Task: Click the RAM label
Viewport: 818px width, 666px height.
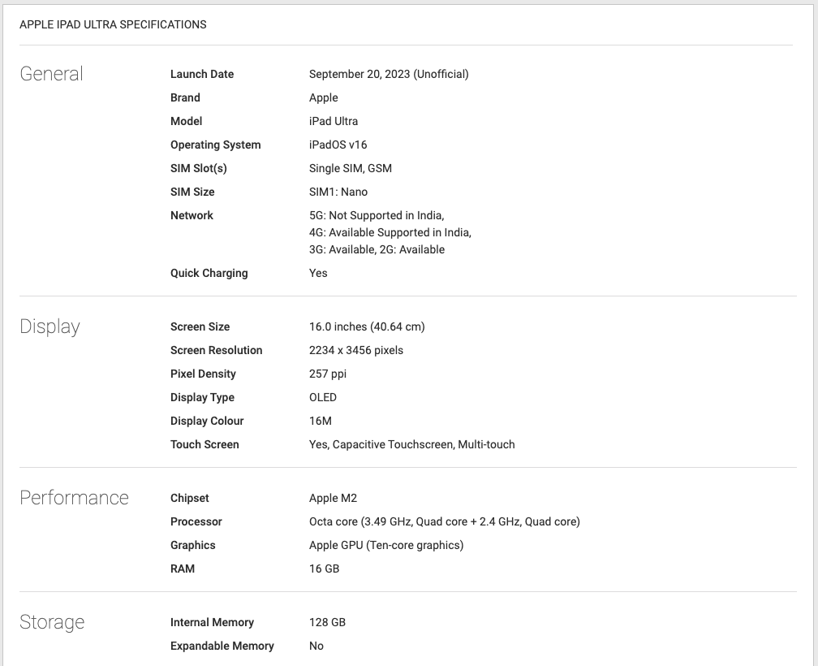Action: 183,569
